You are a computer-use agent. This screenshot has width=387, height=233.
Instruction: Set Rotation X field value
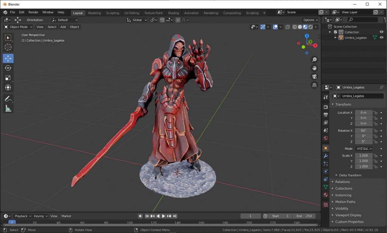point(364,130)
